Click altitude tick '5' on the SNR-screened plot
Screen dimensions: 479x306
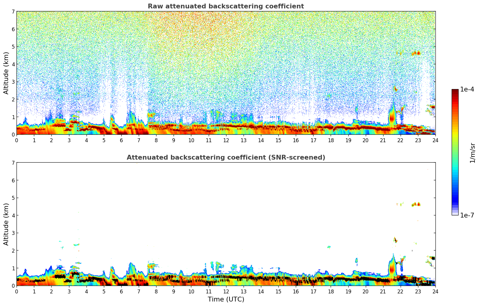13,198
